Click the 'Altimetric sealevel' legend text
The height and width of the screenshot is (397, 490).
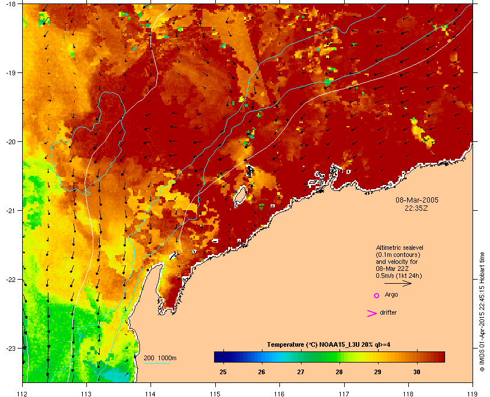400,248
